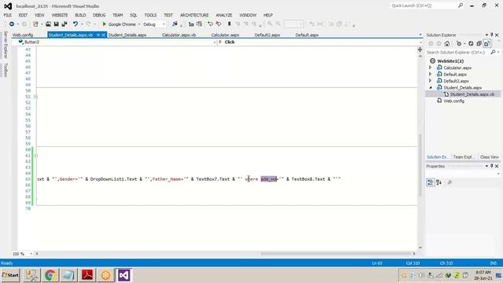Open Google Chrome from the taskbar
The image size is (503, 283).
pyautogui.click(x=50, y=275)
